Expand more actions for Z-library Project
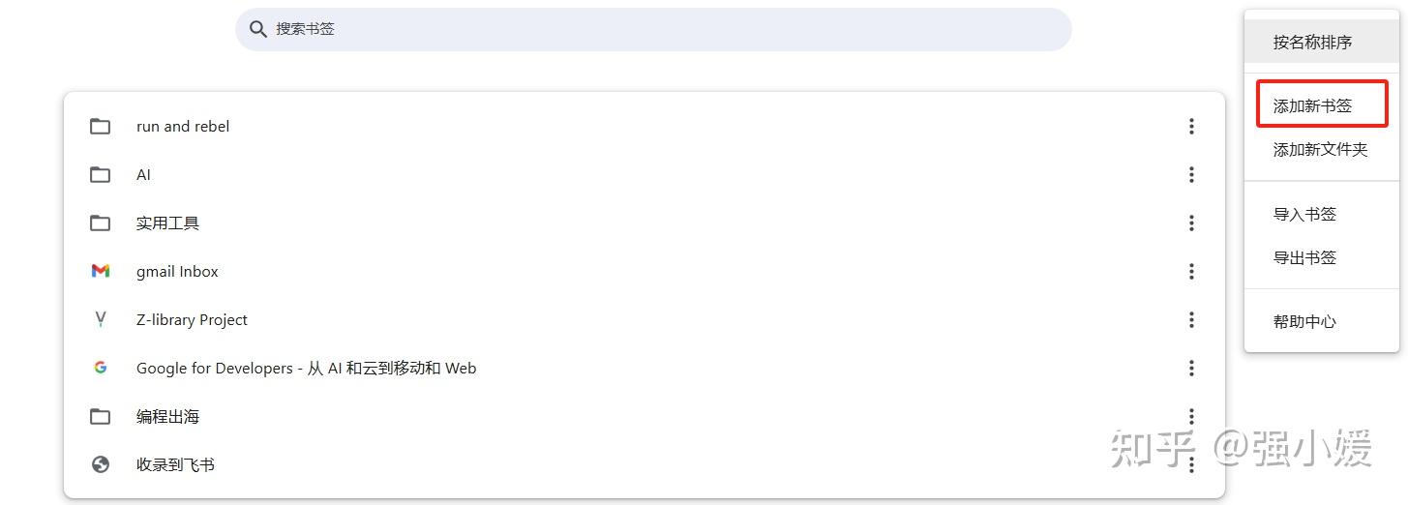Image resolution: width=1408 pixels, height=505 pixels. (1191, 320)
